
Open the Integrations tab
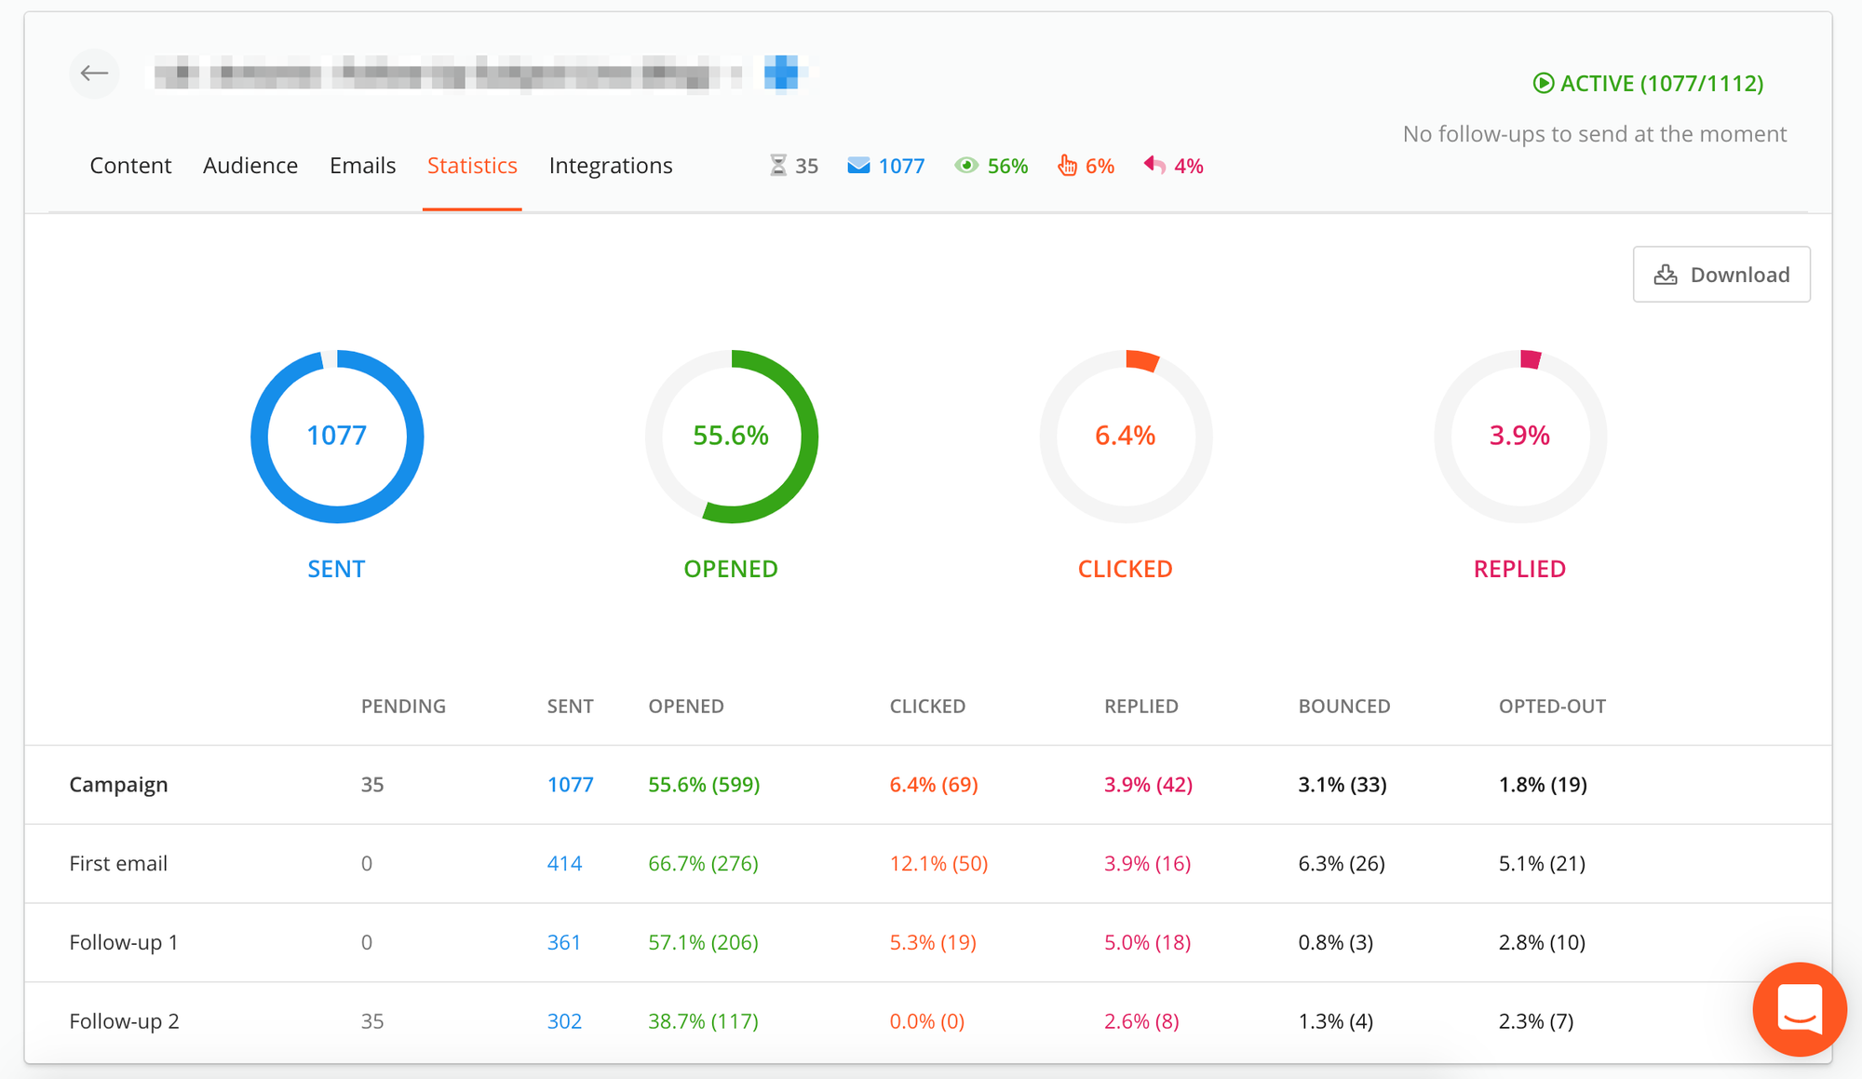612,165
